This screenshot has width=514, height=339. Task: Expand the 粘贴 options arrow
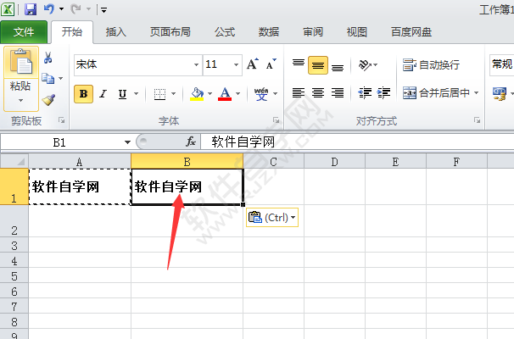tap(21, 100)
